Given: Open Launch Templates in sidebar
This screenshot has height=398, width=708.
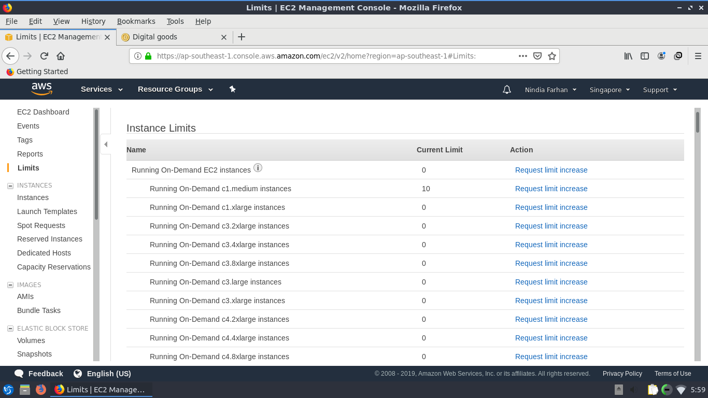Looking at the screenshot, I should (47, 211).
